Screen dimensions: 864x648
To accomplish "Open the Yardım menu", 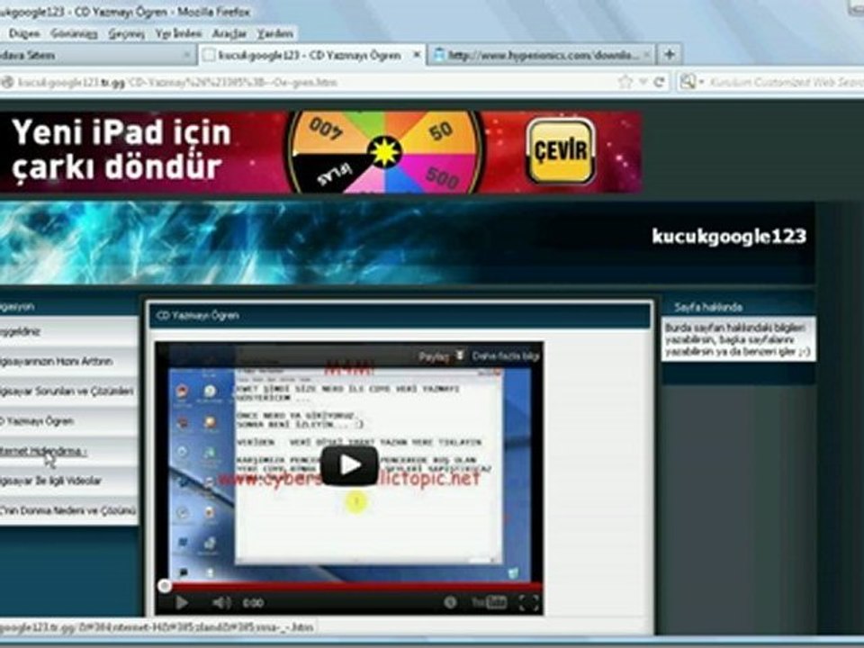I will click(x=275, y=33).
